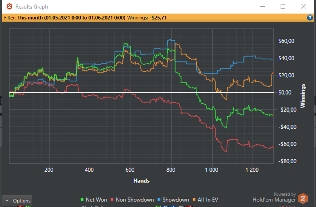Click the $60,00 axis label

coord(286,41)
